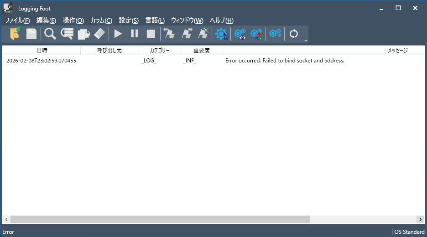
Task: Select timestamp 2026-02-08T23:02:59.070455 cell
Action: (41, 61)
